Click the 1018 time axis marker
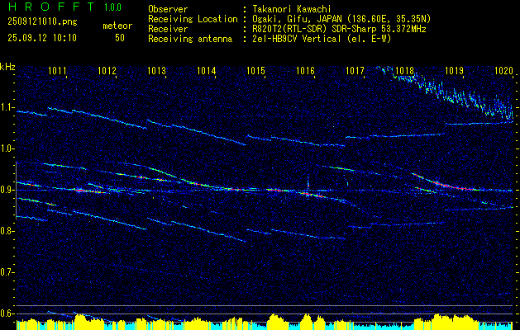520x330 pixels. [405, 71]
